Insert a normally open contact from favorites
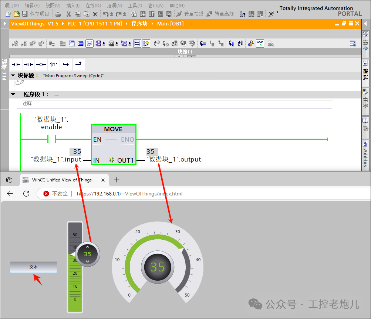371x319 pixels. (x=16, y=64)
